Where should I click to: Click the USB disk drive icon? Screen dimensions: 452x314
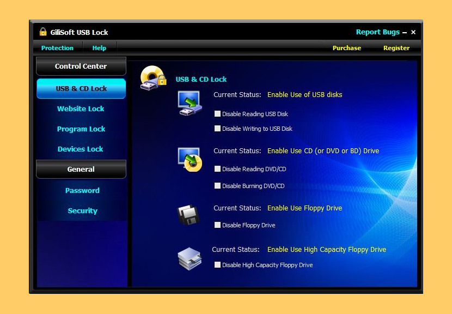click(x=190, y=103)
